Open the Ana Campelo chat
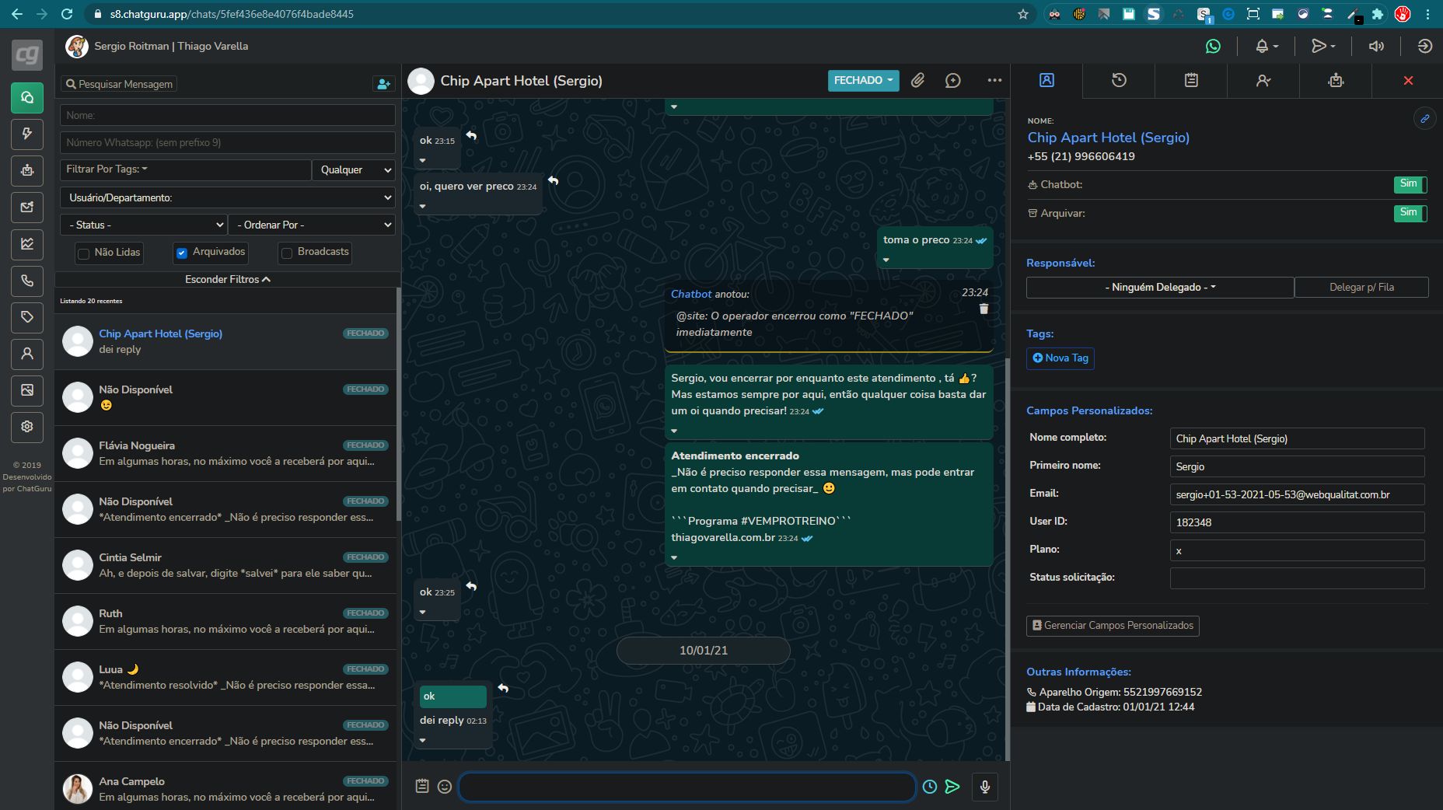Screen dimensions: 1443x810 click(x=225, y=786)
